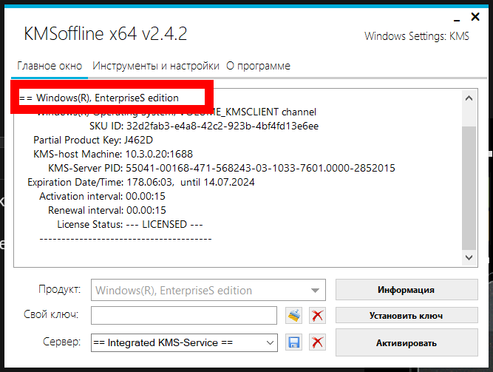
Task: Click the Partial Product Key: J462D line
Action: point(93,140)
